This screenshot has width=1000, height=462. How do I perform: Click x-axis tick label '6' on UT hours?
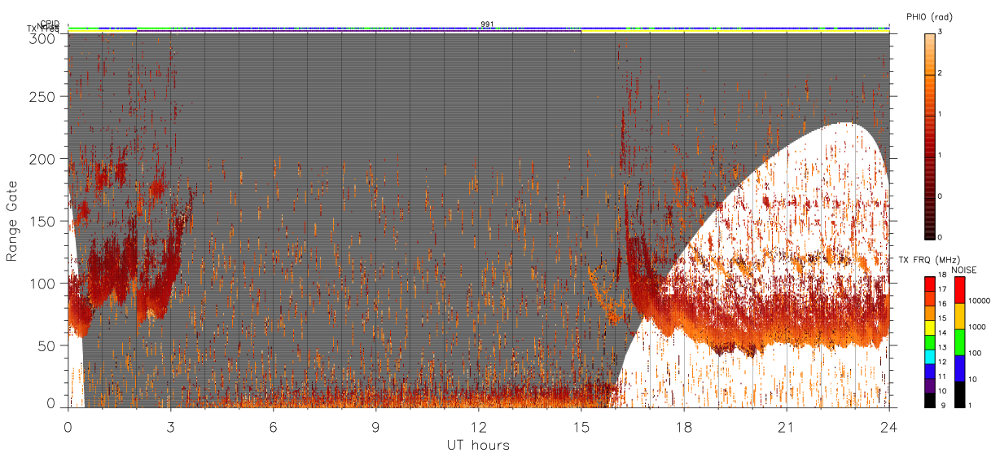coord(273,426)
